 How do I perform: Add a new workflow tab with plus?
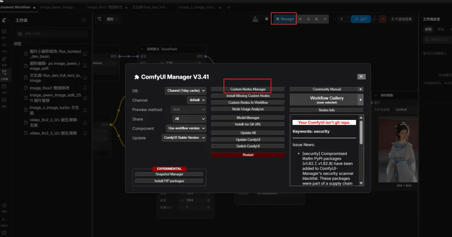pos(229,7)
